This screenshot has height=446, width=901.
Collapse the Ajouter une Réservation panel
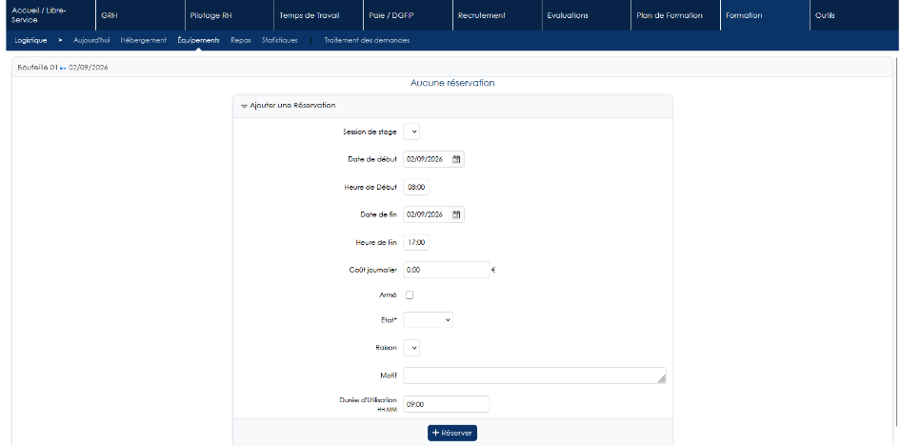[244, 106]
